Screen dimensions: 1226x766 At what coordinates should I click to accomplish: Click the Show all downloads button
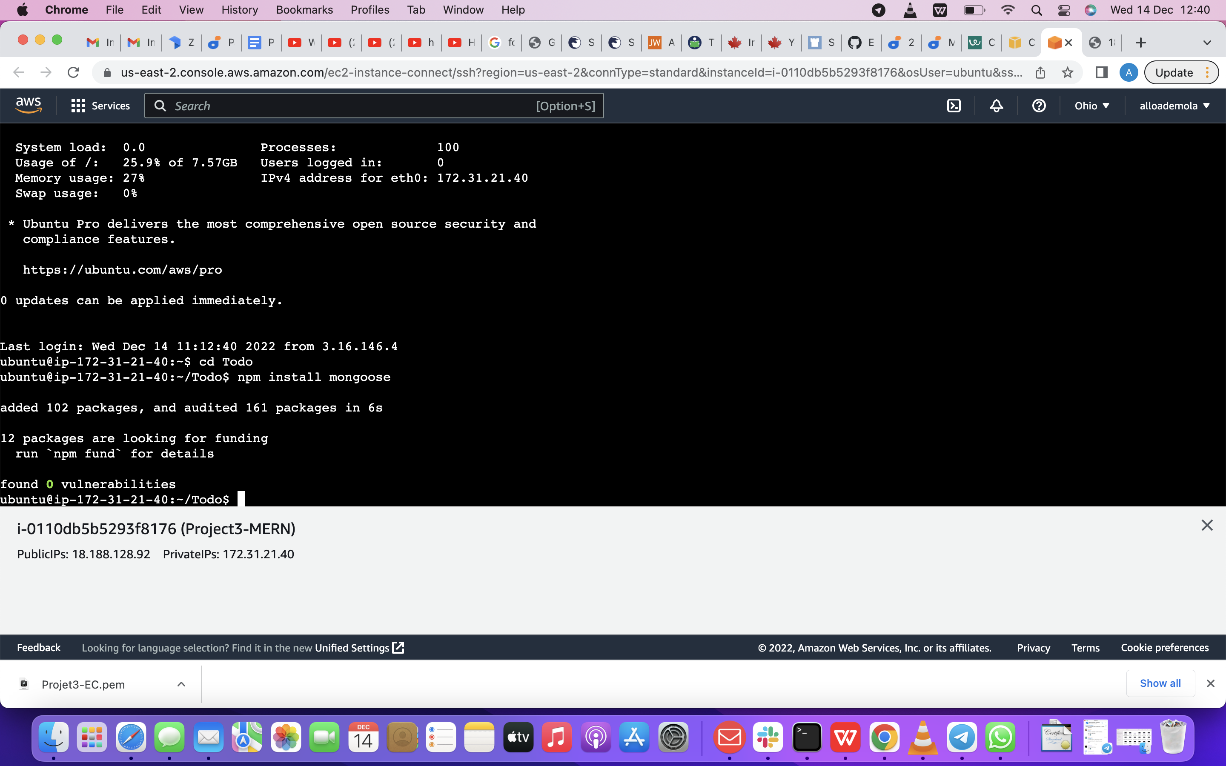(1160, 683)
